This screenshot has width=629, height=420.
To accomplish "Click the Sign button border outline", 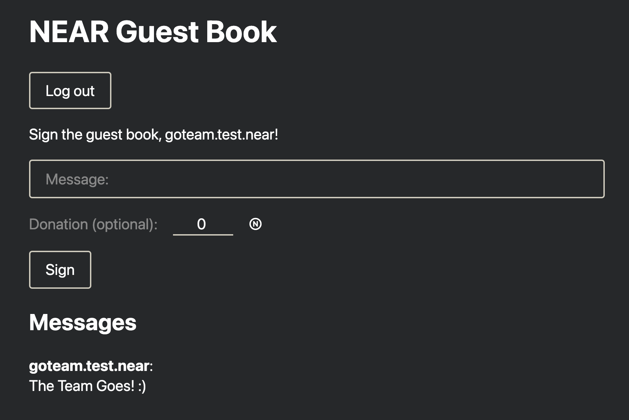I will [60, 252].
